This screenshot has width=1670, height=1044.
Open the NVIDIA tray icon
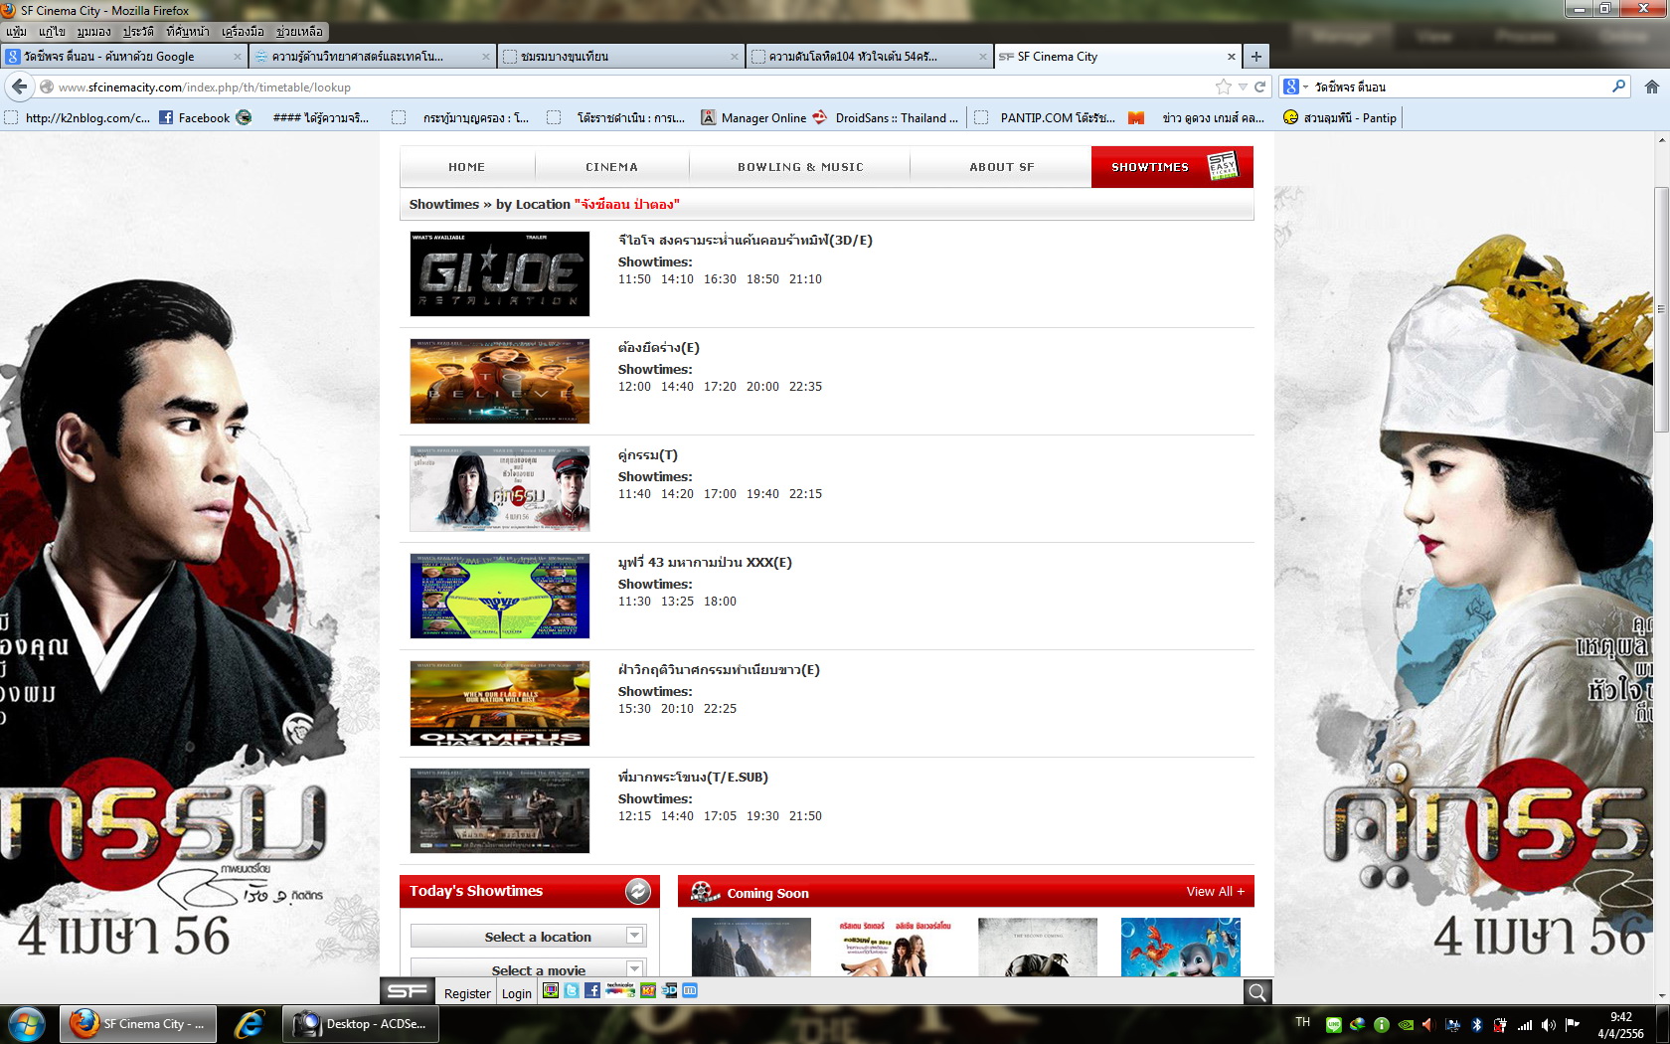pos(1405,1025)
